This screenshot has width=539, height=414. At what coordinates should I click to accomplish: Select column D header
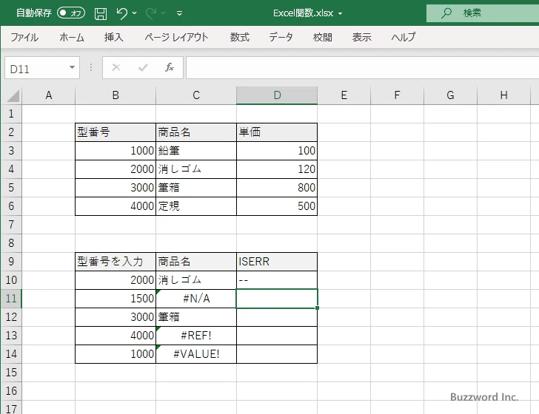coord(277,95)
